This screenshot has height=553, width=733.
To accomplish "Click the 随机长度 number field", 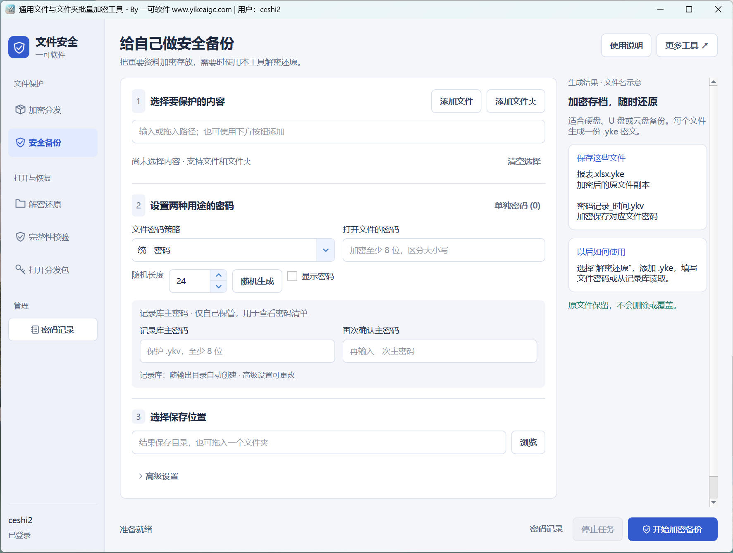I will pyautogui.click(x=190, y=281).
